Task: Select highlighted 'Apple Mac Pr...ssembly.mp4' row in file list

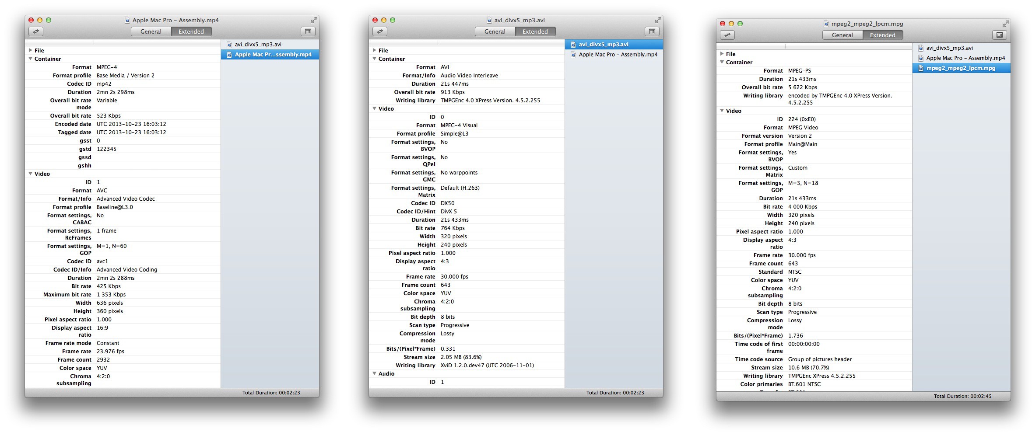Action: point(270,55)
